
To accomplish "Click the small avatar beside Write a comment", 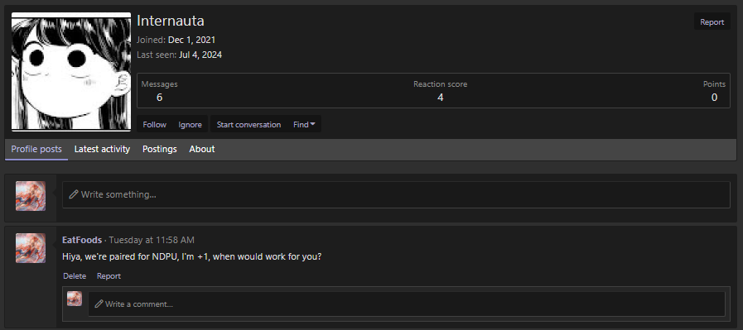I will [x=75, y=299].
